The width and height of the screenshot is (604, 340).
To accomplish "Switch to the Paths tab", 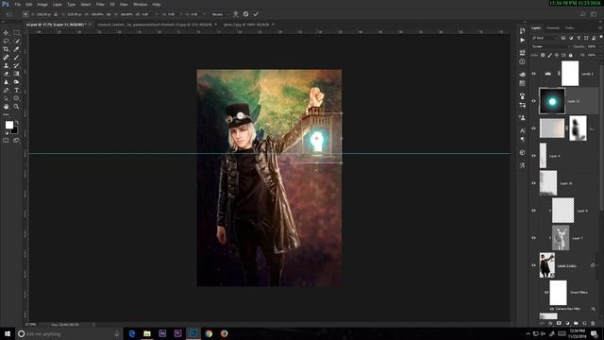I will click(569, 27).
